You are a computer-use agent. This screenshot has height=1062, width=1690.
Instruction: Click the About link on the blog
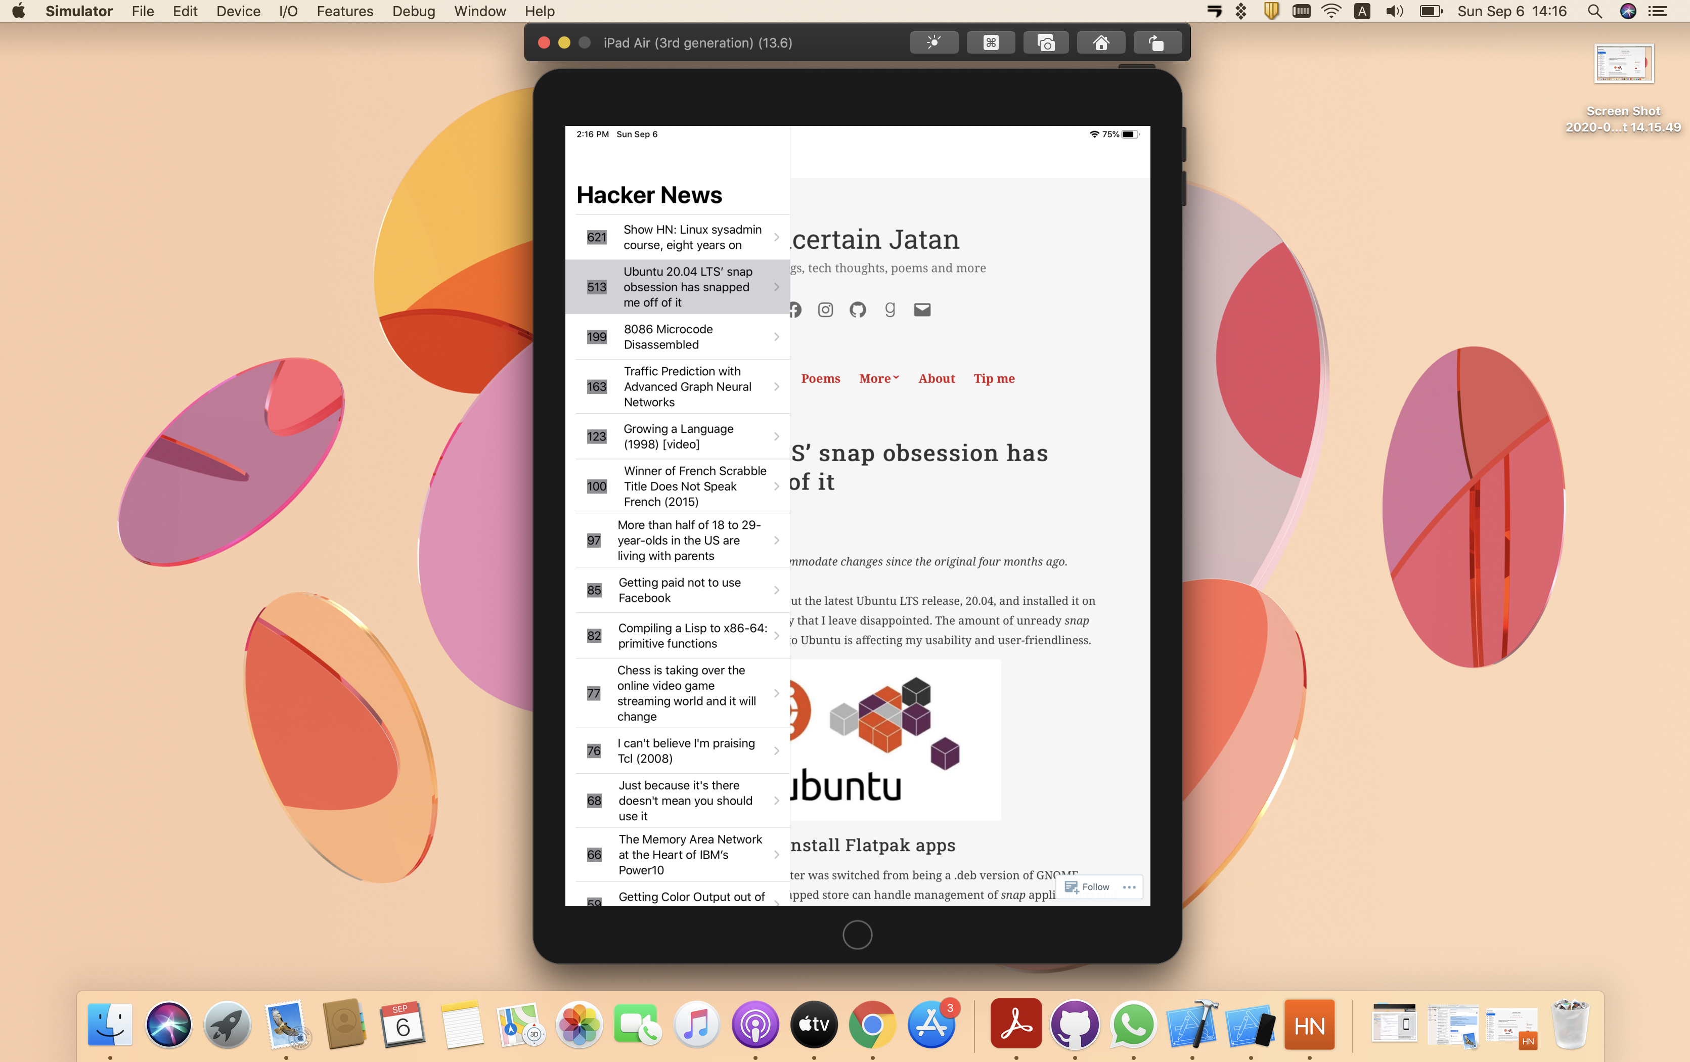point(936,378)
